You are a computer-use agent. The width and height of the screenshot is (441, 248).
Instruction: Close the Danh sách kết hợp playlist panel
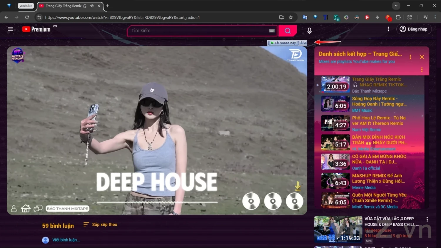[x=422, y=57]
